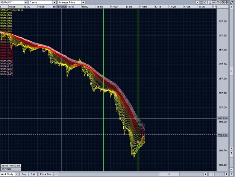Click the vertical scrollbar thumb
The height and width of the screenshot is (177, 235).
tap(231, 71)
